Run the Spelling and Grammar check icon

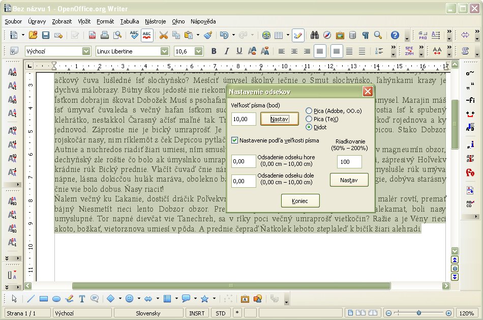(x=134, y=35)
